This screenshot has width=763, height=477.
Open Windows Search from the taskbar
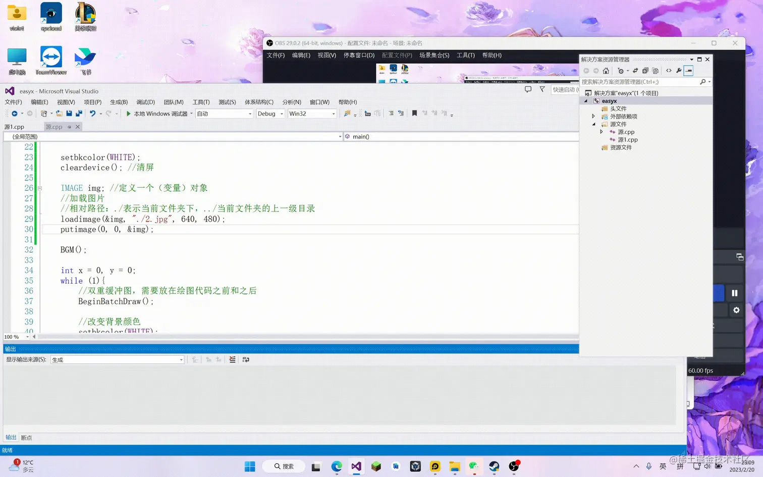point(283,466)
